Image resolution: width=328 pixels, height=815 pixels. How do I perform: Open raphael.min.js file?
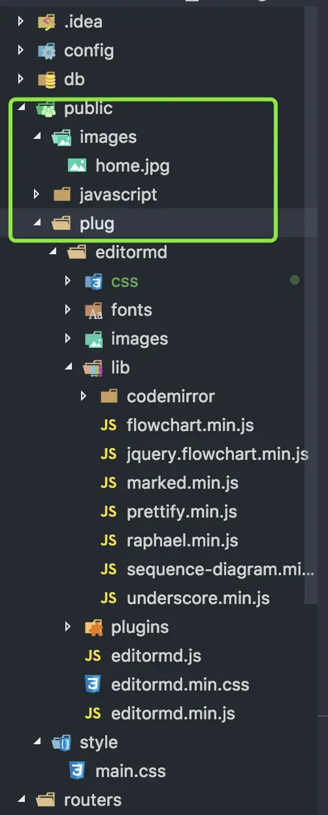182,541
